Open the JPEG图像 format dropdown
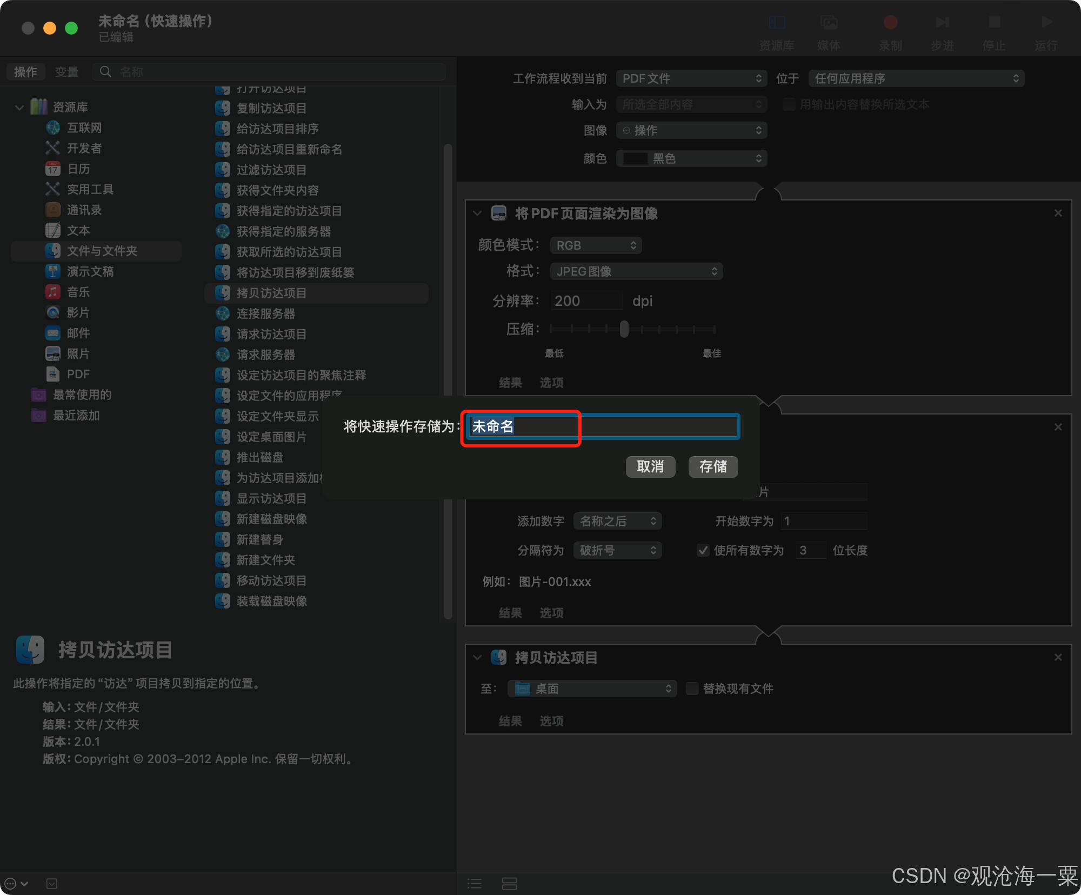This screenshot has width=1081, height=895. (x=636, y=271)
